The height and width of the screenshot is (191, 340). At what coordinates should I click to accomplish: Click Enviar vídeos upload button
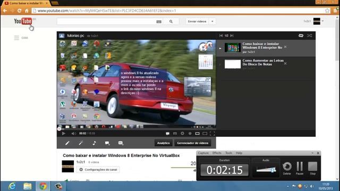pyautogui.click(x=197, y=21)
